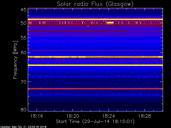This screenshot has width=171, height=128.
Task: Click the 18:16 time tick label
Action: click(37, 116)
